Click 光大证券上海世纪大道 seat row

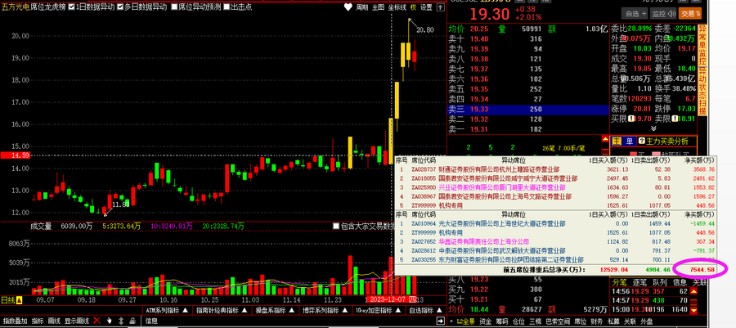point(556,224)
